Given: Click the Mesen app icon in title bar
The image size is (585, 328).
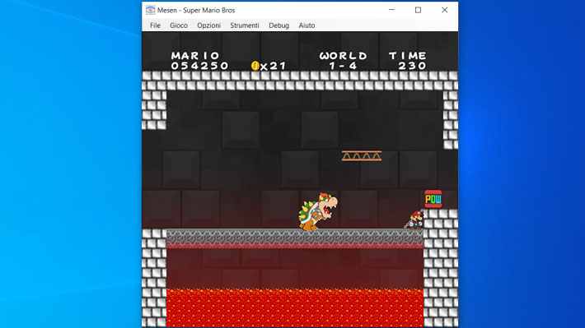Looking at the screenshot, I should coord(150,10).
